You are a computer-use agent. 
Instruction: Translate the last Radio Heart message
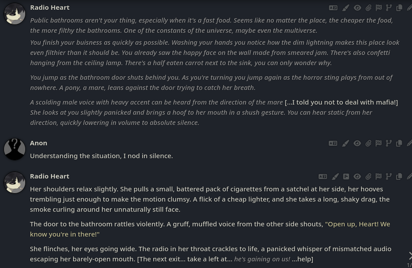click(323, 177)
